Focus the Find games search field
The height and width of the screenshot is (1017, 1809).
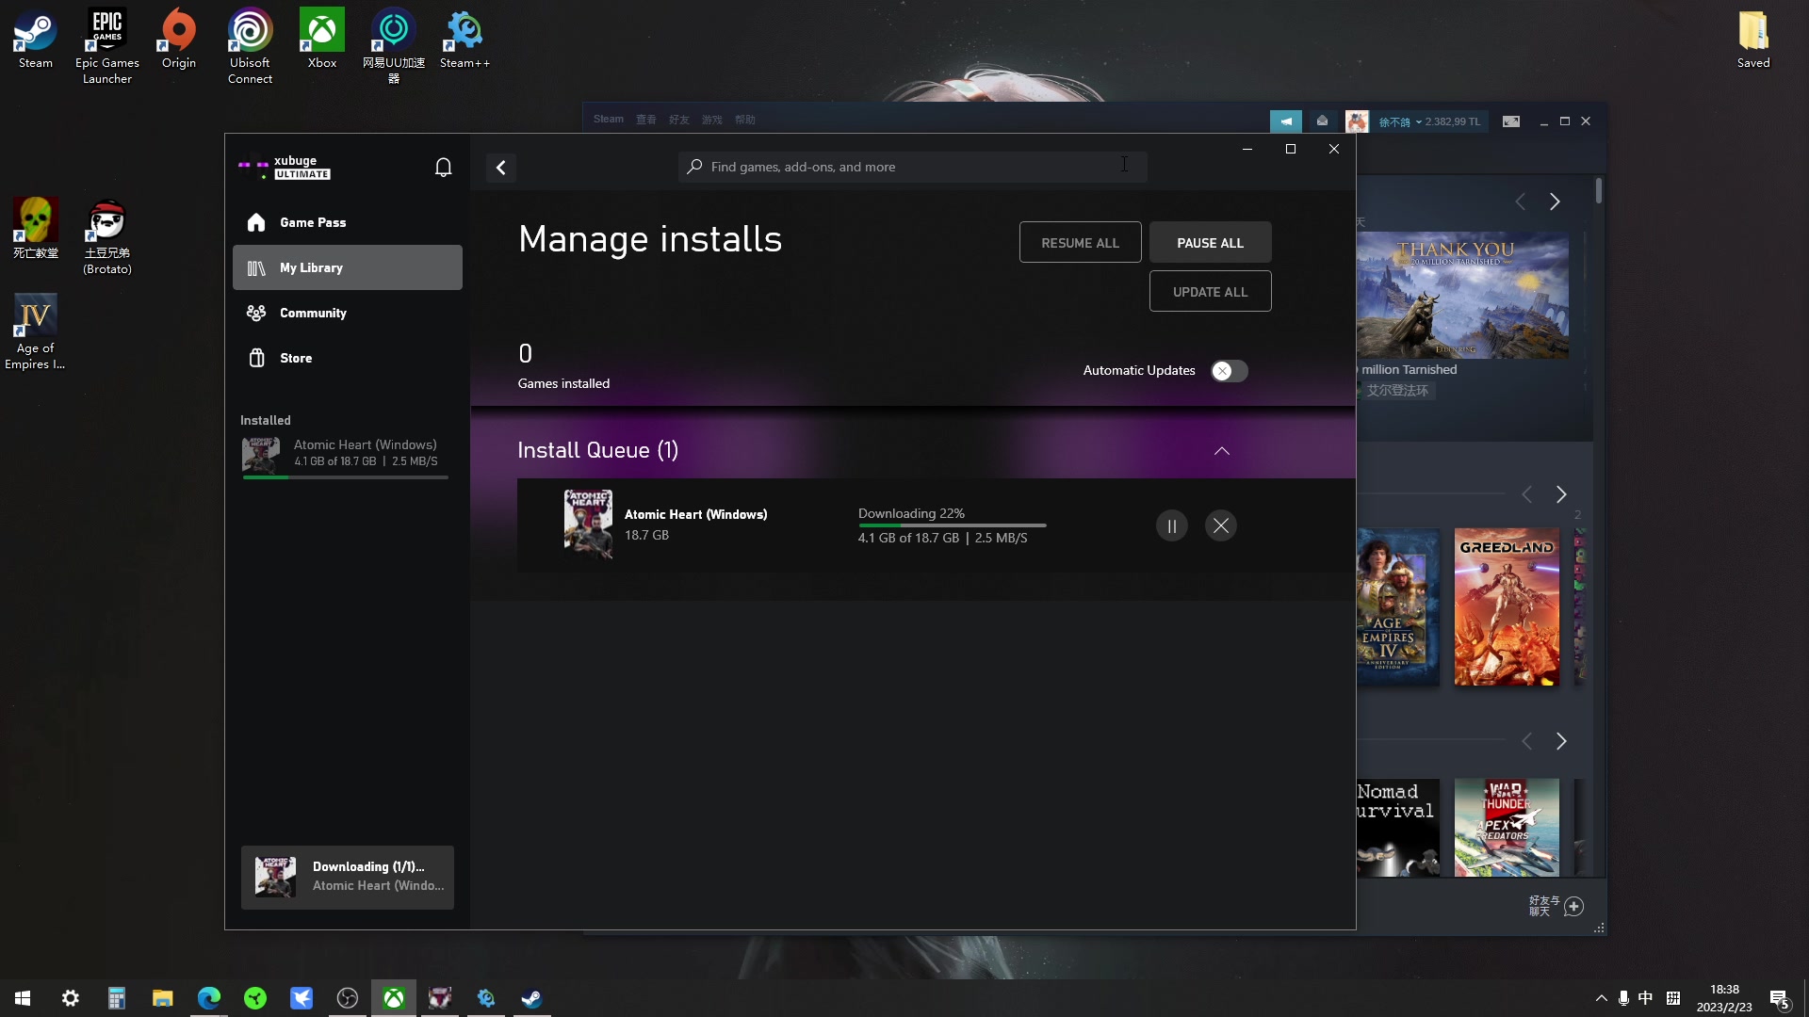click(x=912, y=167)
